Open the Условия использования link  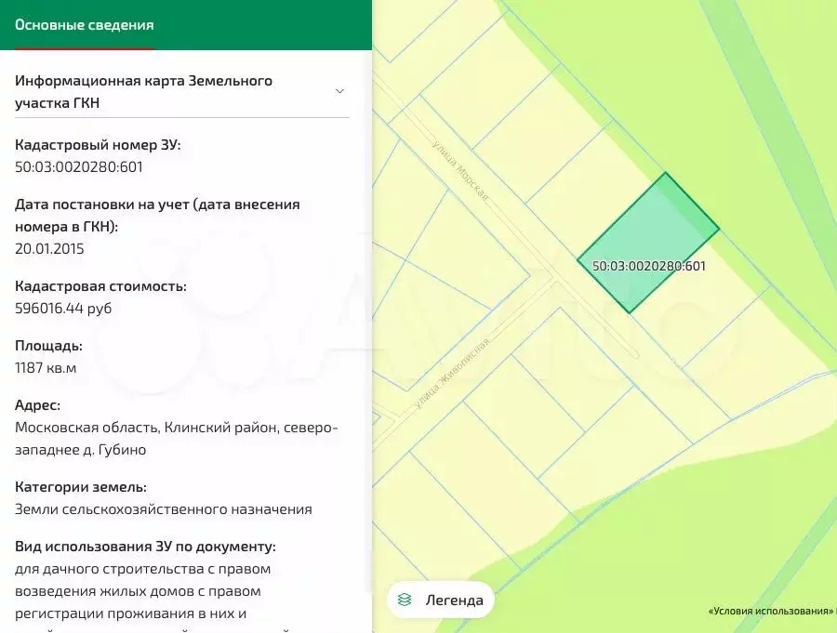point(769,612)
